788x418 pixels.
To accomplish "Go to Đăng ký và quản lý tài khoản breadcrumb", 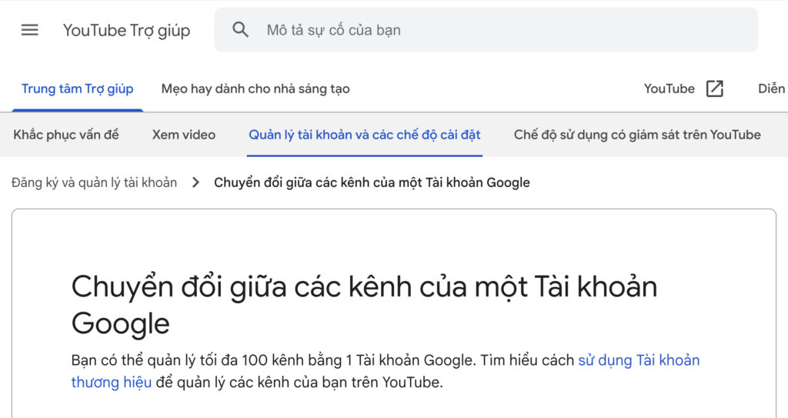I will pyautogui.click(x=94, y=182).
